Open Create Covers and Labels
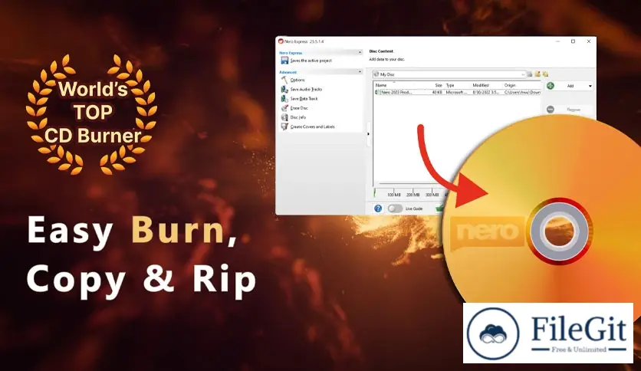Screen dimensions: 641x371 point(312,126)
